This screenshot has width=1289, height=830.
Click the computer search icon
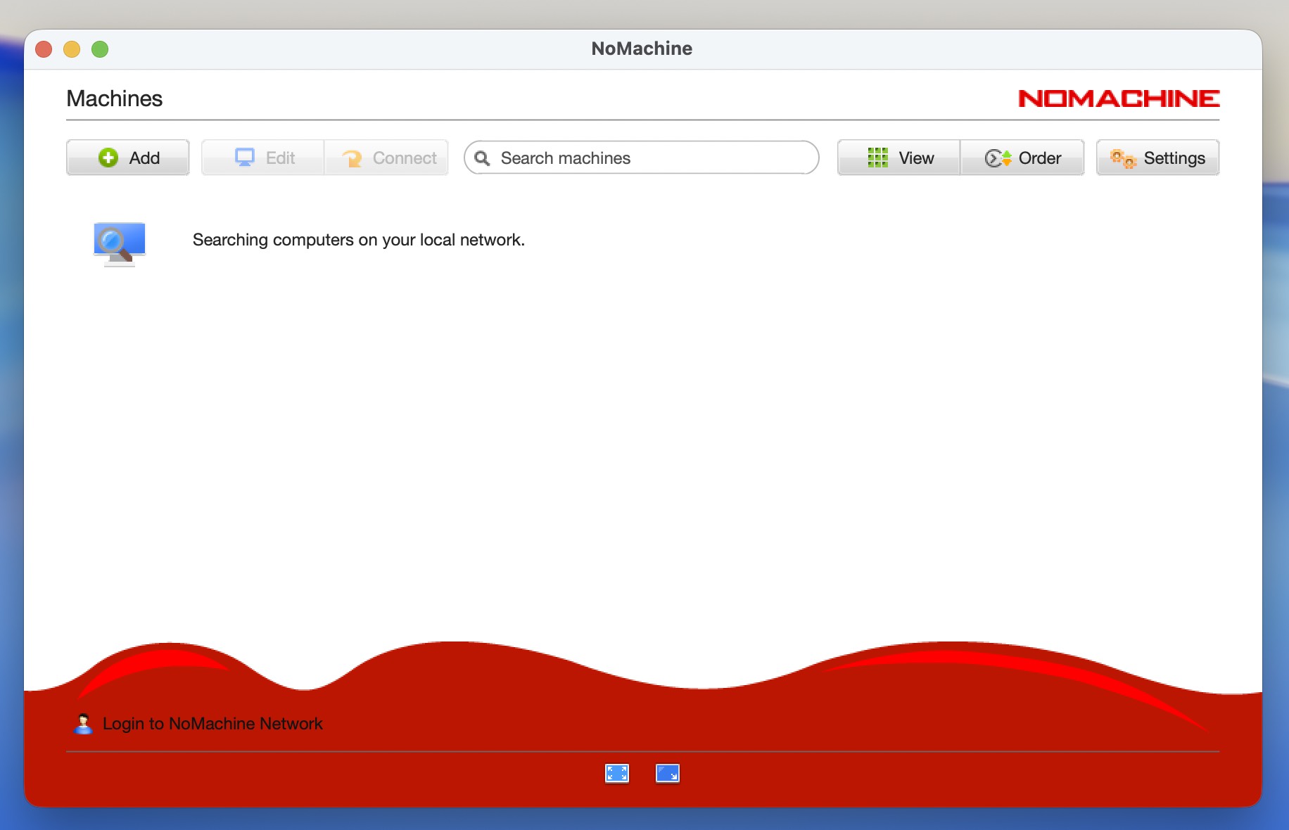coord(119,243)
